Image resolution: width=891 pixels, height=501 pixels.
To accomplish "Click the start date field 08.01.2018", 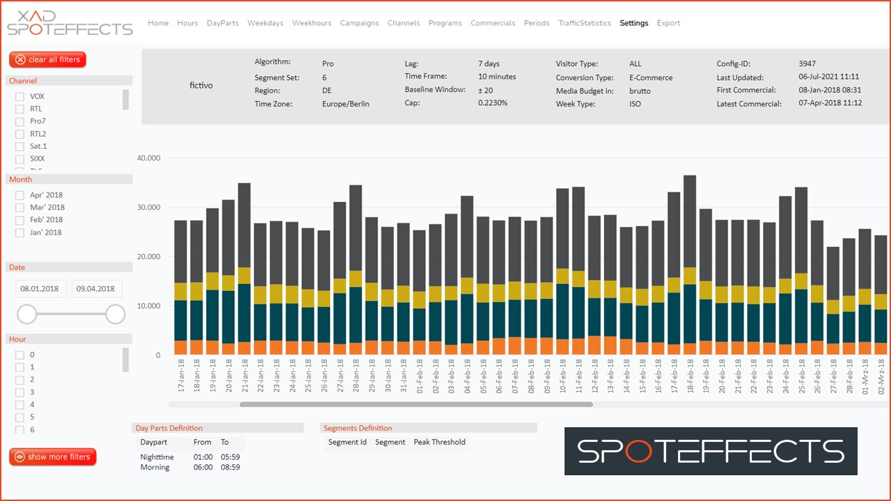I will click(40, 289).
